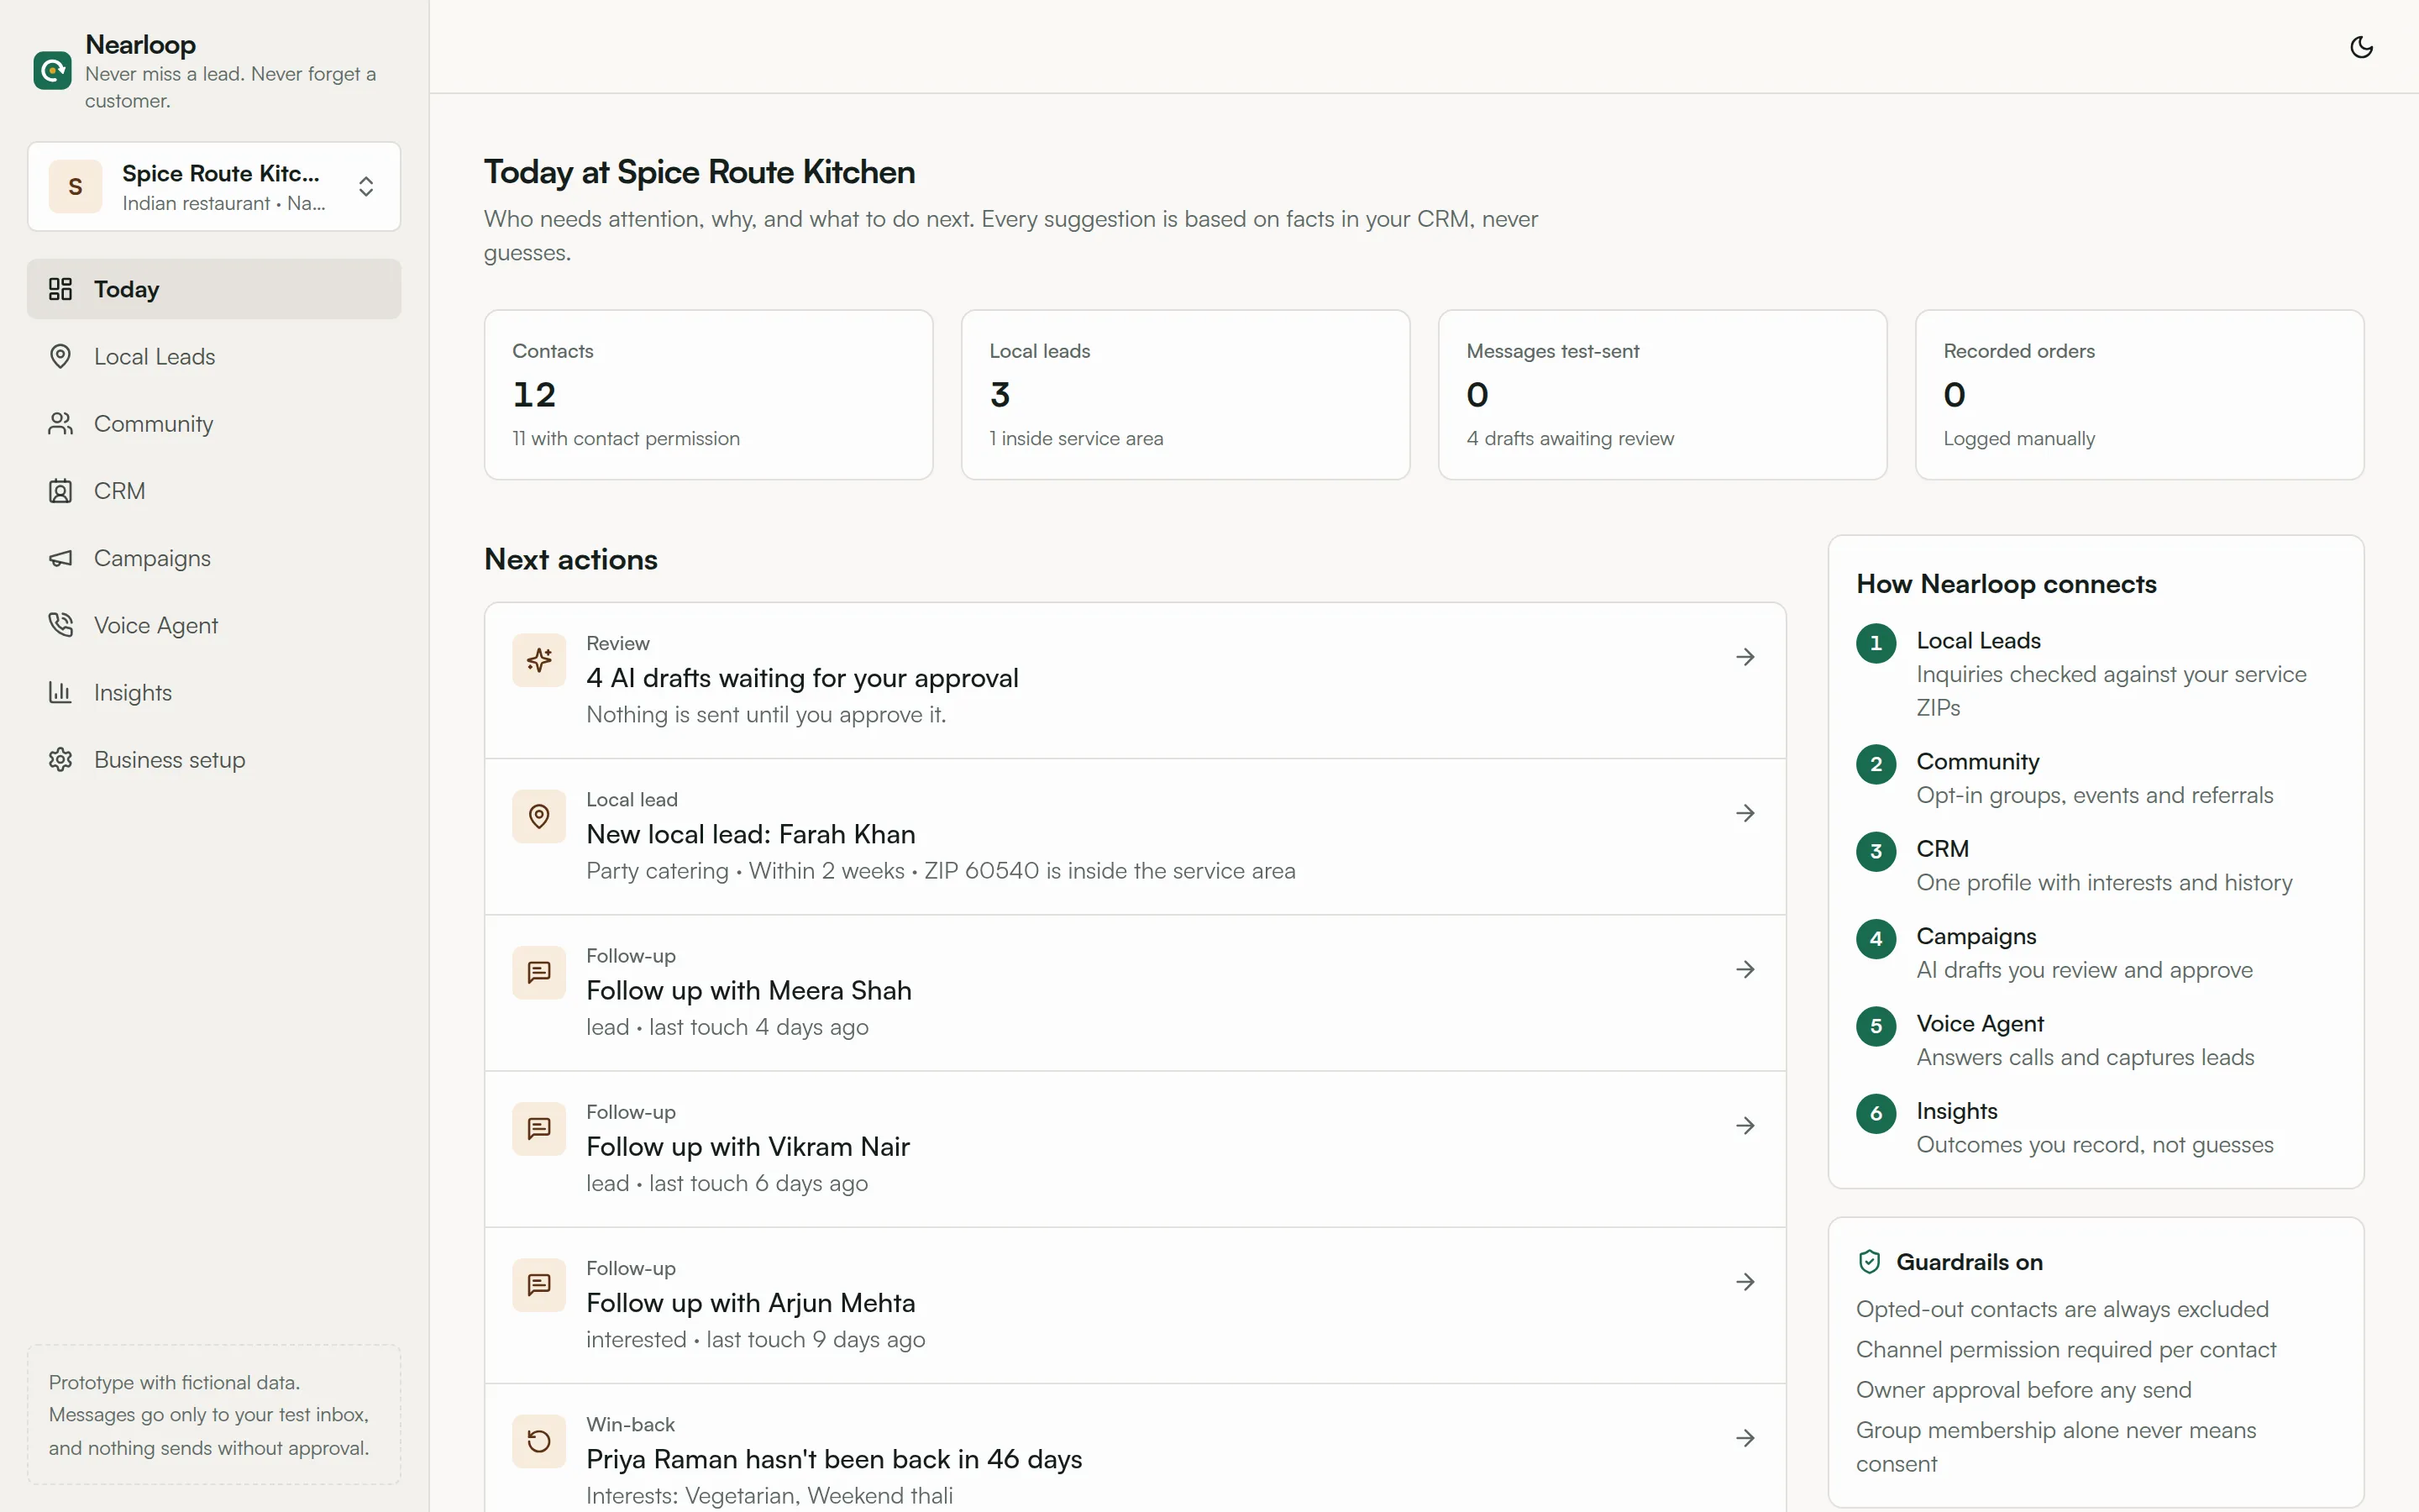Click the arrow on the Vikram Nair row
The width and height of the screenshot is (2419, 1512).
(x=1745, y=1126)
